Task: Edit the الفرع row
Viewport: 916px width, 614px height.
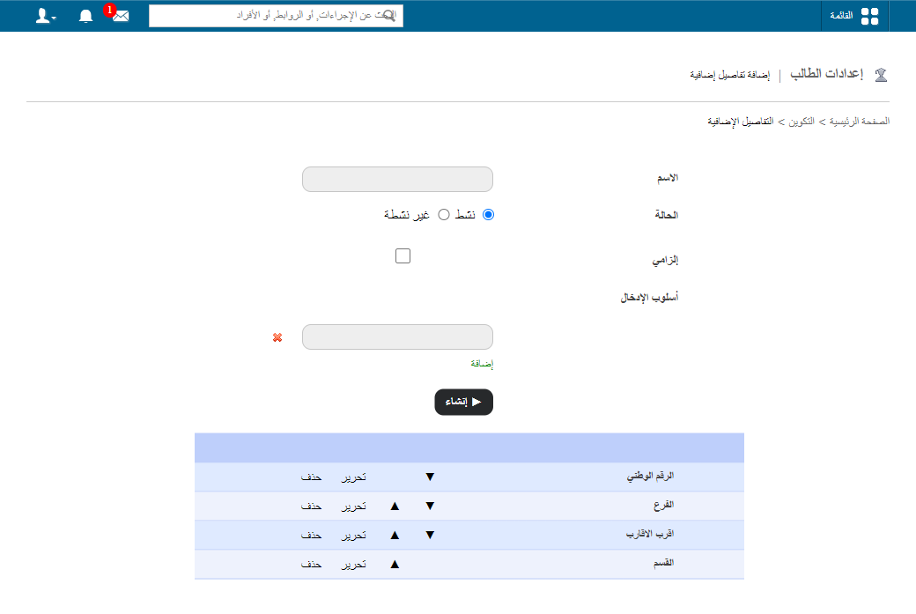Action: pos(354,506)
